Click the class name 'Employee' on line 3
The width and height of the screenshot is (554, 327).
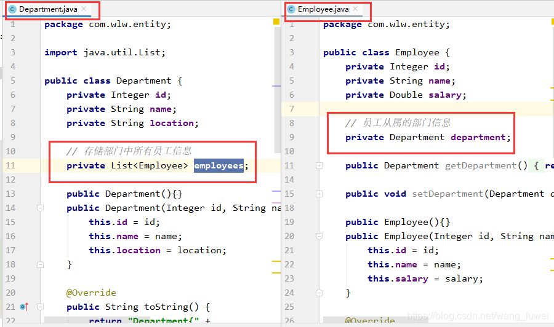point(417,53)
